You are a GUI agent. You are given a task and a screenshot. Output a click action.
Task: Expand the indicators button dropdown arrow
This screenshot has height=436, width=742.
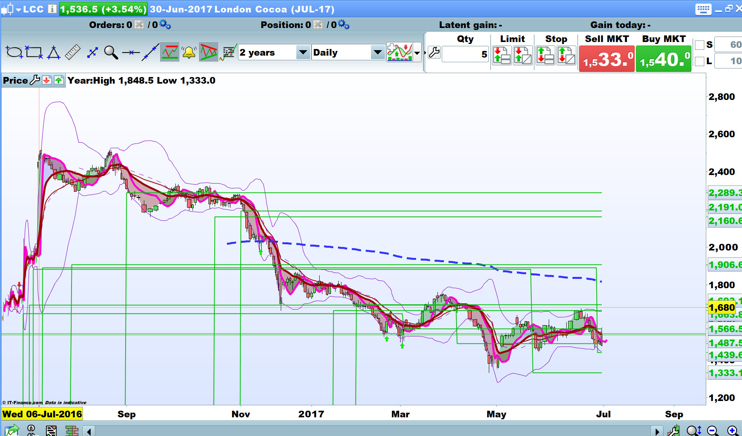(417, 53)
